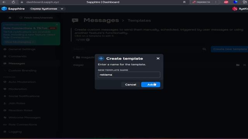Reload the page with the browser refresh icon
Screen dimensions: 248x139
point(14,2)
